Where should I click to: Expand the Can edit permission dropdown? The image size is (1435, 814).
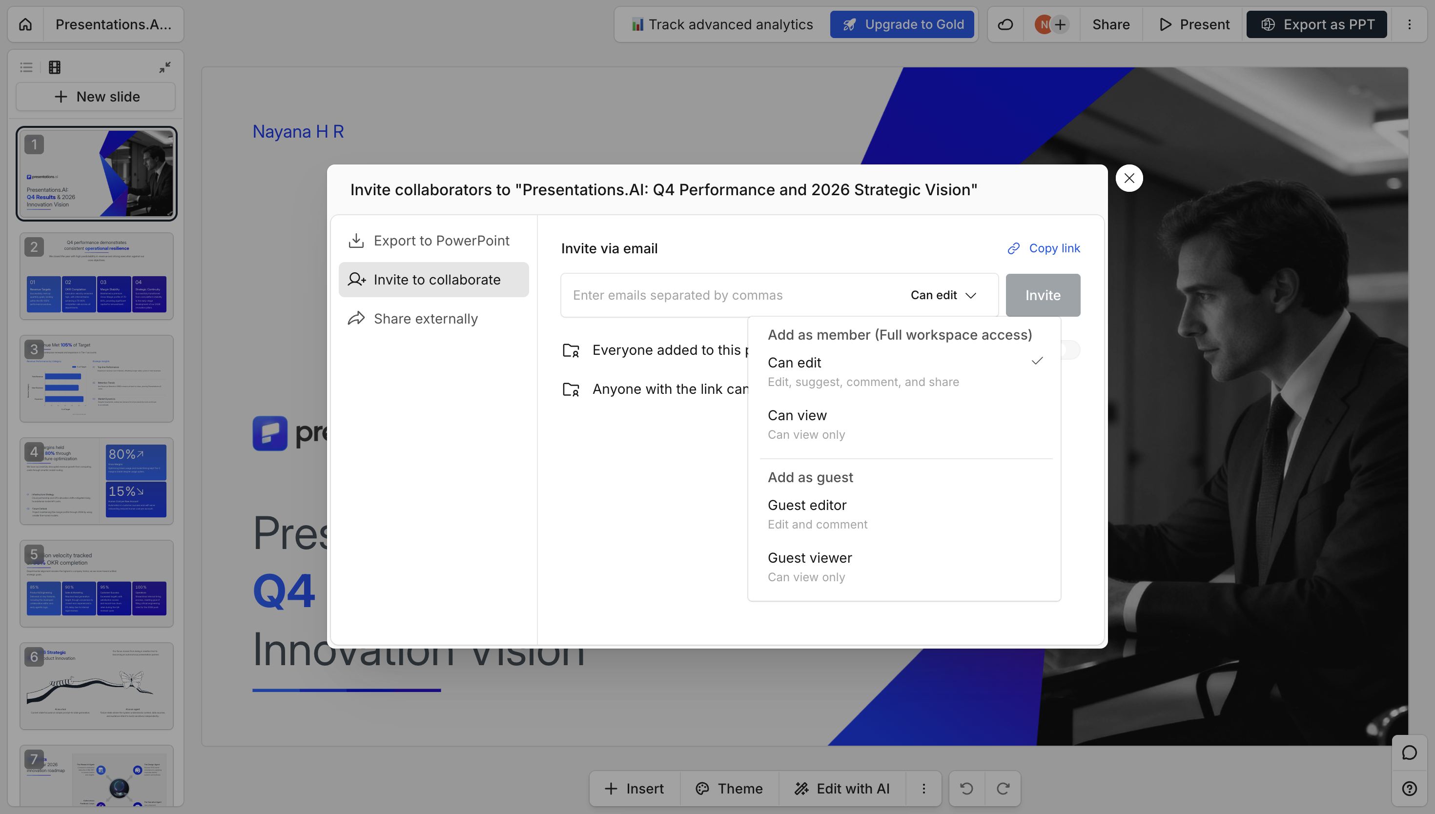coord(944,295)
